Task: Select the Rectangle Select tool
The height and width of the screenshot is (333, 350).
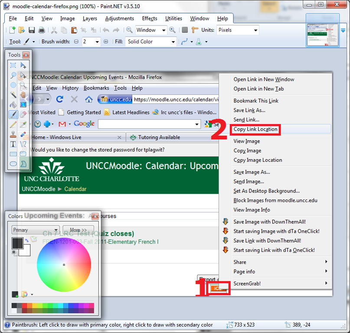Action: 13,65
